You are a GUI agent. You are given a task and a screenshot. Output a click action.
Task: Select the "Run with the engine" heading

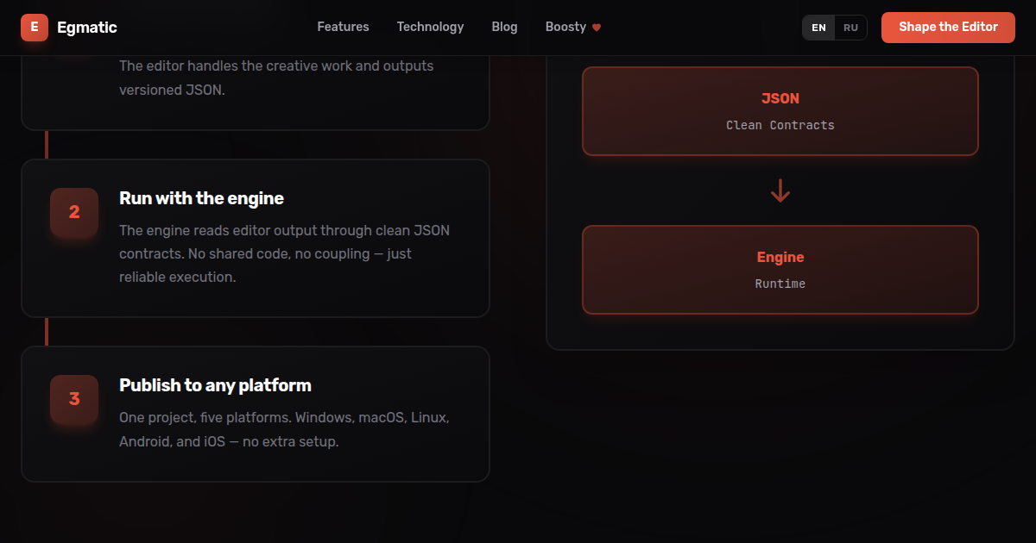pos(201,198)
